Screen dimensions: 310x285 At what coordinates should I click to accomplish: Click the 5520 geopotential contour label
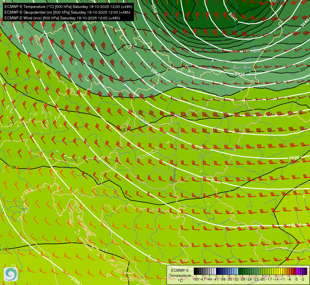coord(240,74)
